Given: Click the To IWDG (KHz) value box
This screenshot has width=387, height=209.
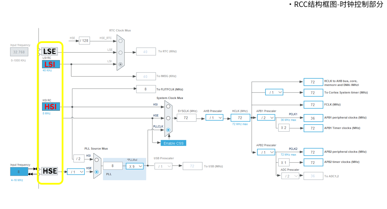Looking at the screenshot, I should point(146,77).
